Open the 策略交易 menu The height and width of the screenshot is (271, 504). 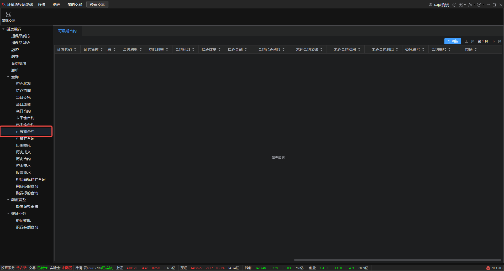pyautogui.click(x=75, y=5)
